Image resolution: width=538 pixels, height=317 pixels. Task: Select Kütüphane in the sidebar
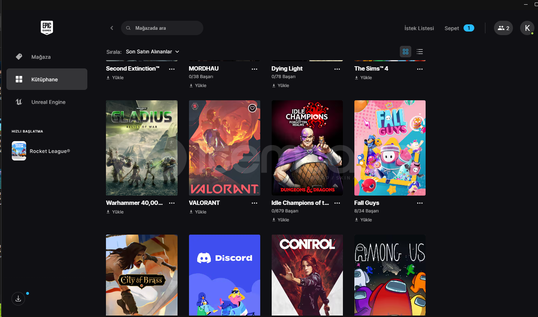point(47,79)
